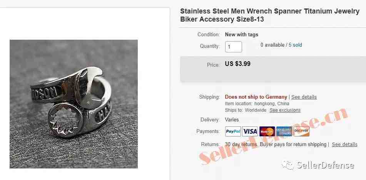Open returns 'See details' link
Image resolution: width=366 pixels, height=180 pixels.
click(x=344, y=145)
